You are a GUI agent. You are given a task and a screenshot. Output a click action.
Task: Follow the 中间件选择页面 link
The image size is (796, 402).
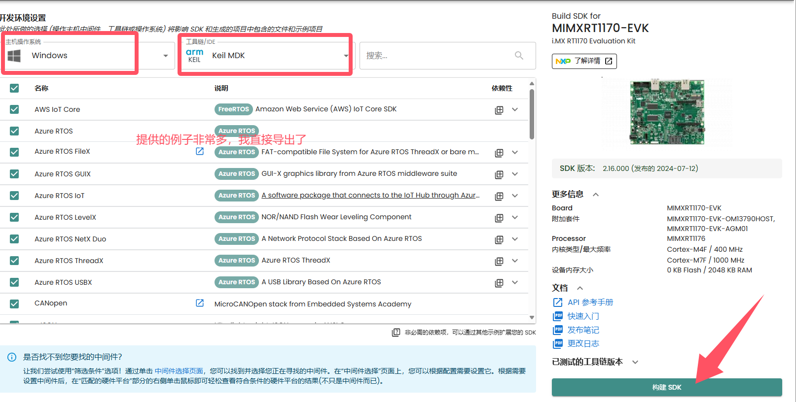179,371
